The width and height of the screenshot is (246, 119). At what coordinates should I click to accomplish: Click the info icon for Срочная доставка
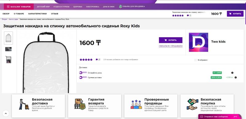(236, 78)
